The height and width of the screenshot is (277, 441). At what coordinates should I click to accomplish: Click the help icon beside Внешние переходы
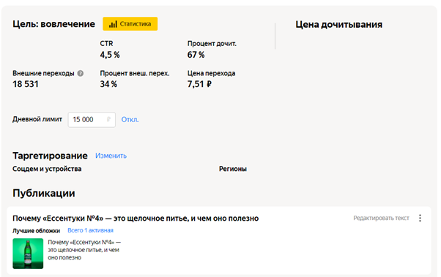point(81,74)
